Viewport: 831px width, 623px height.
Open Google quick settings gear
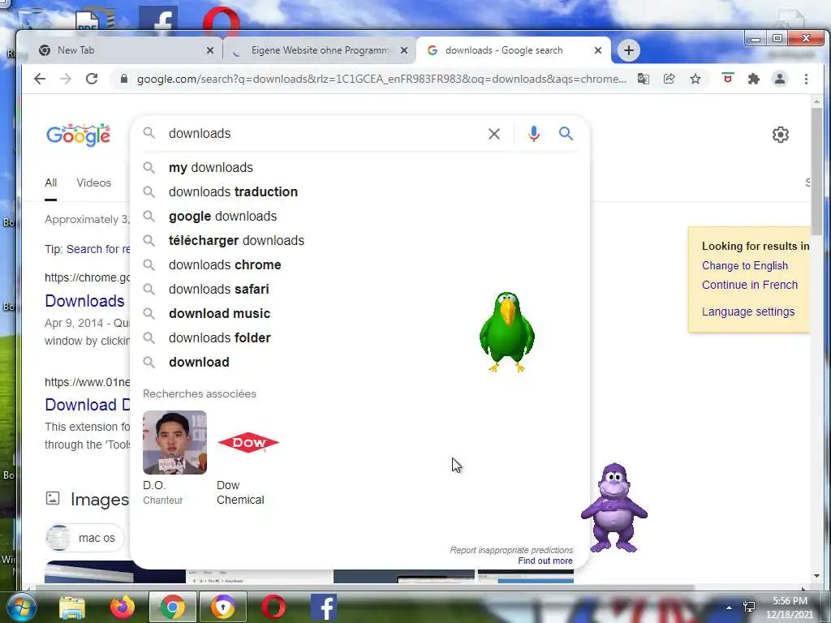click(780, 135)
